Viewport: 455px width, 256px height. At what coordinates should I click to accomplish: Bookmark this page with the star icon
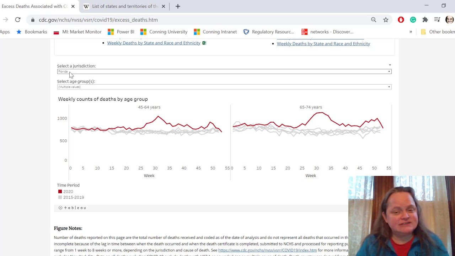(x=386, y=20)
